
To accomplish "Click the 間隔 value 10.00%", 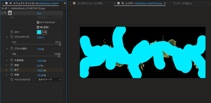I will point(41,75).
